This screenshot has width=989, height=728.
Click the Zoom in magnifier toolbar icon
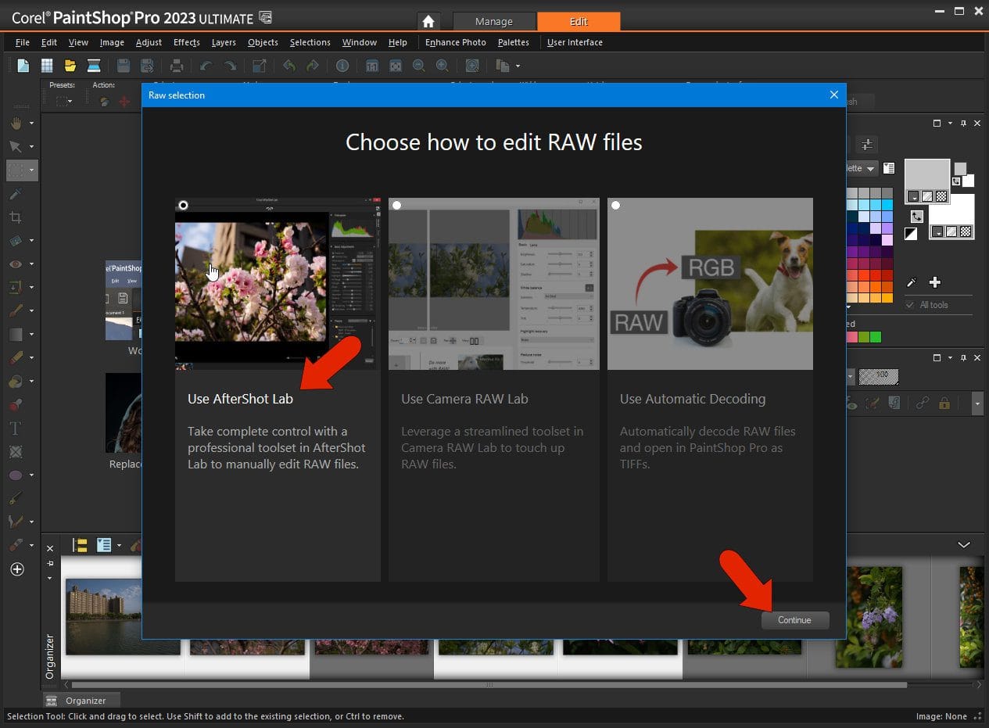pos(443,66)
